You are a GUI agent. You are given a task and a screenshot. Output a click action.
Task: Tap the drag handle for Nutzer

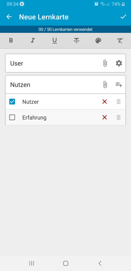pyautogui.click(x=119, y=102)
